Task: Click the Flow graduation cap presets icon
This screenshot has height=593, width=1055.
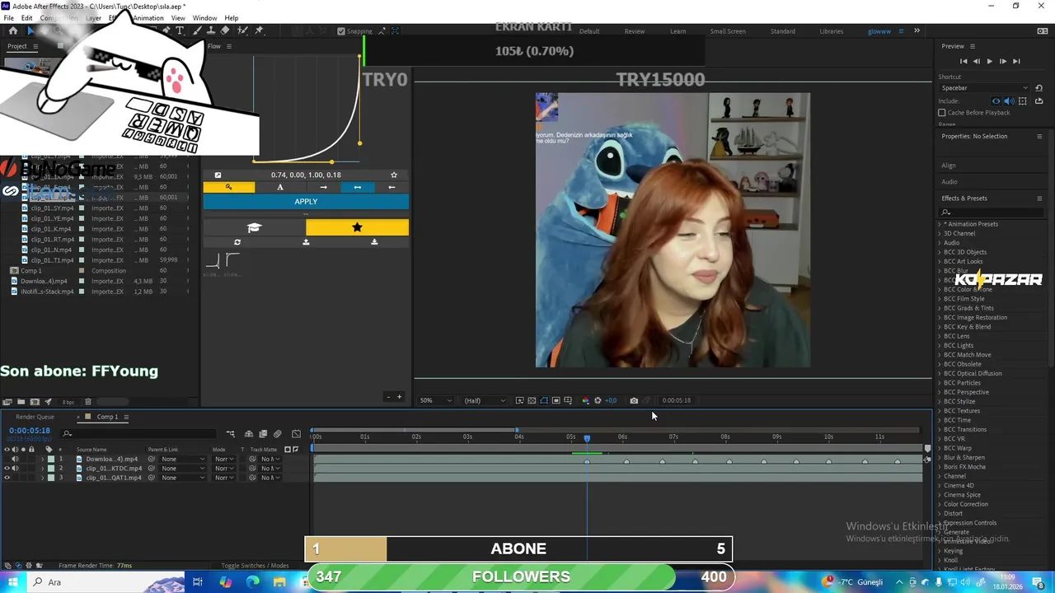Action: [x=254, y=227]
